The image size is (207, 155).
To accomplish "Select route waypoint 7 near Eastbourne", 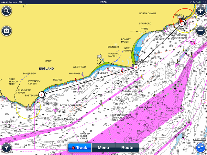I will [41, 95].
